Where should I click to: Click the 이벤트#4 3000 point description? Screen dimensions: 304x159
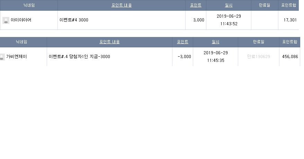(74, 20)
